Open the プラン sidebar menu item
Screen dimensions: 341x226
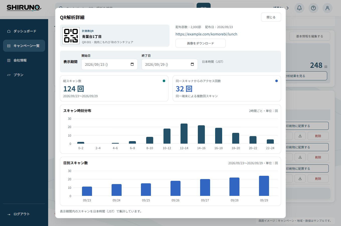click(x=24, y=75)
